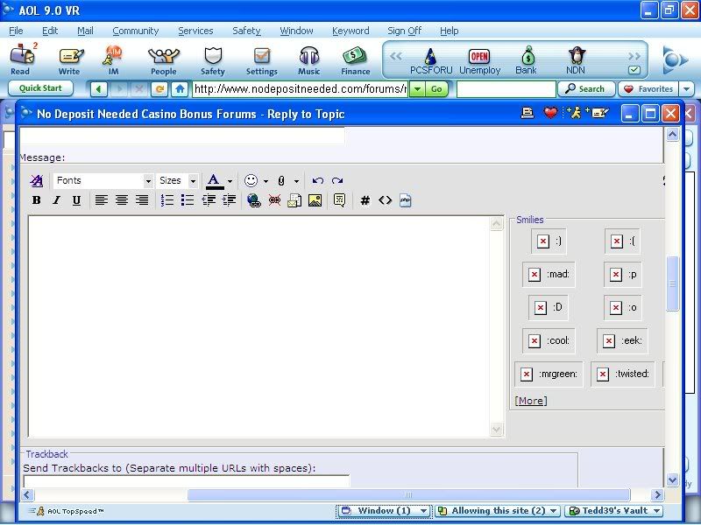Undo last edit in message editor
The width and height of the screenshot is (701, 525).
click(x=318, y=181)
